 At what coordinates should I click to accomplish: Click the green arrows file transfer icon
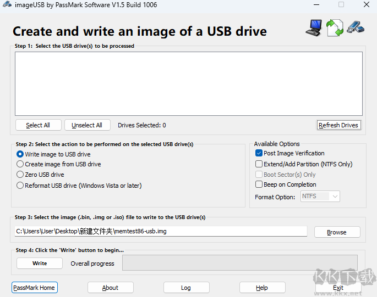click(335, 28)
